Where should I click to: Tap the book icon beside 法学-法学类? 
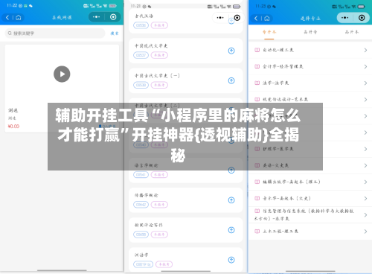[257, 83]
